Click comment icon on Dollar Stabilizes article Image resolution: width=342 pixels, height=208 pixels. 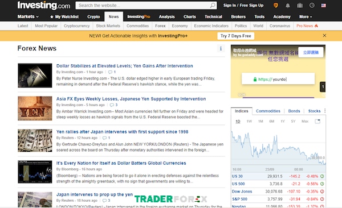[x=111, y=72]
